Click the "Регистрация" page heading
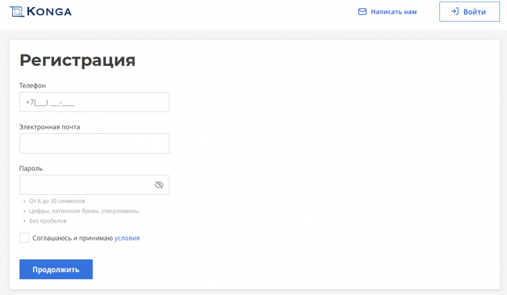This screenshot has width=507, height=295. pyautogui.click(x=77, y=60)
